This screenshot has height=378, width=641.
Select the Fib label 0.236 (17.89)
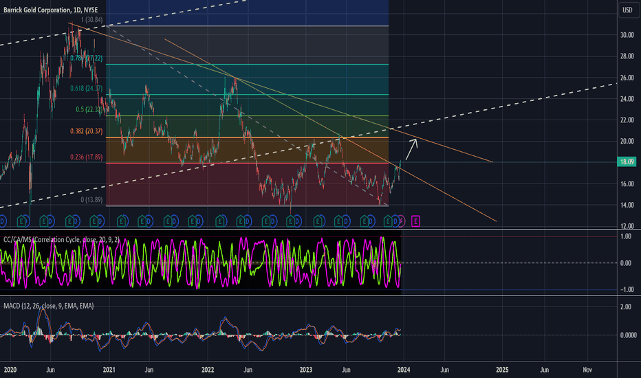point(86,157)
